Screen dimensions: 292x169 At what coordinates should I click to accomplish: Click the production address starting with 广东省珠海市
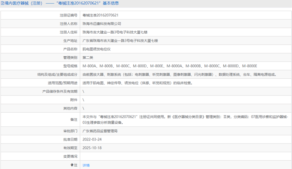tap(120, 41)
